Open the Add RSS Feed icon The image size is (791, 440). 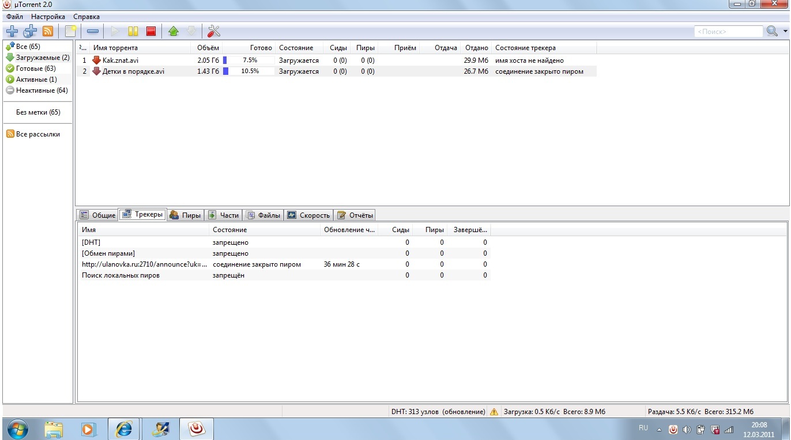tap(48, 31)
